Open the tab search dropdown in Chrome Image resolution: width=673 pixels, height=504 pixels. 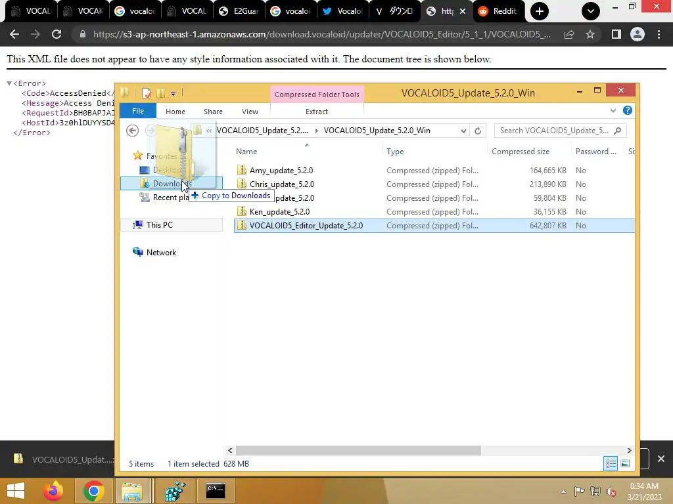point(591,11)
